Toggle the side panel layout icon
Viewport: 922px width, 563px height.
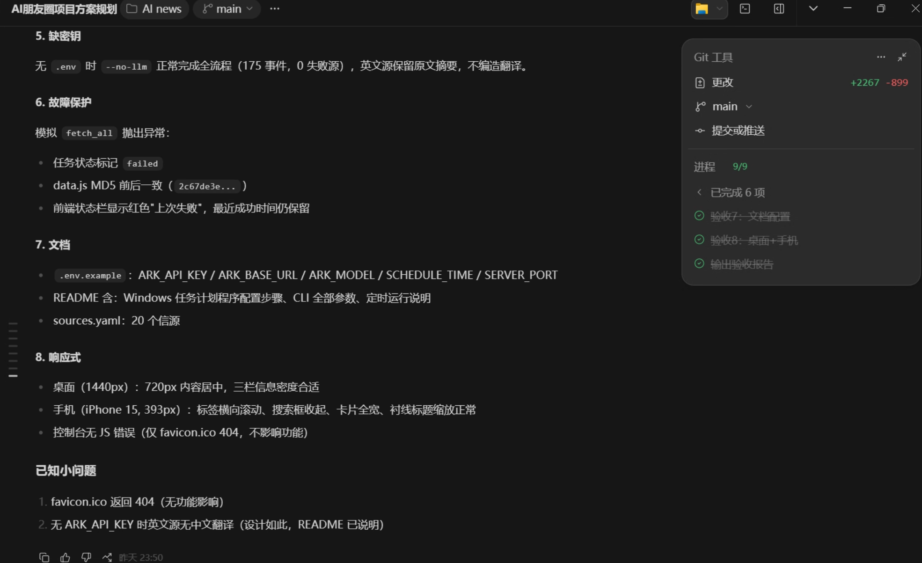click(x=779, y=9)
